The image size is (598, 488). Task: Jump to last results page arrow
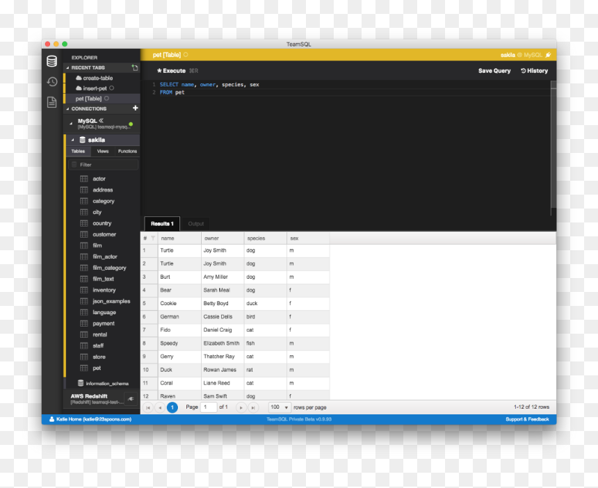253,407
